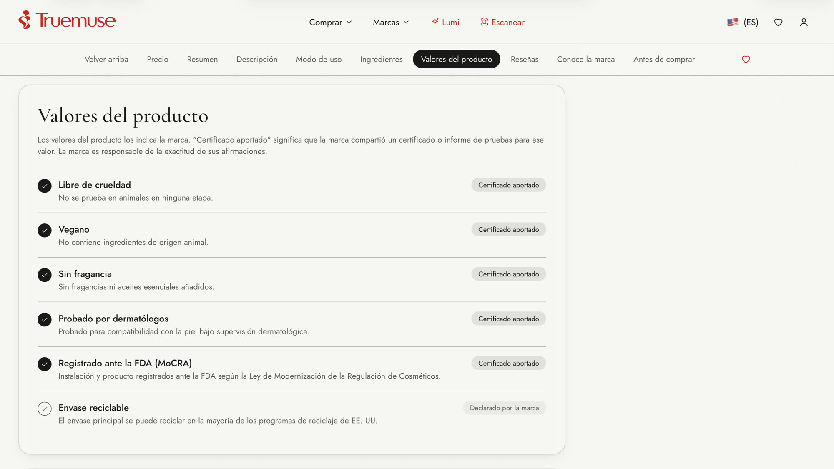Click Certificado aportado badge for Probado por dermatólogos
Screen dimensions: 834x469
(508, 319)
